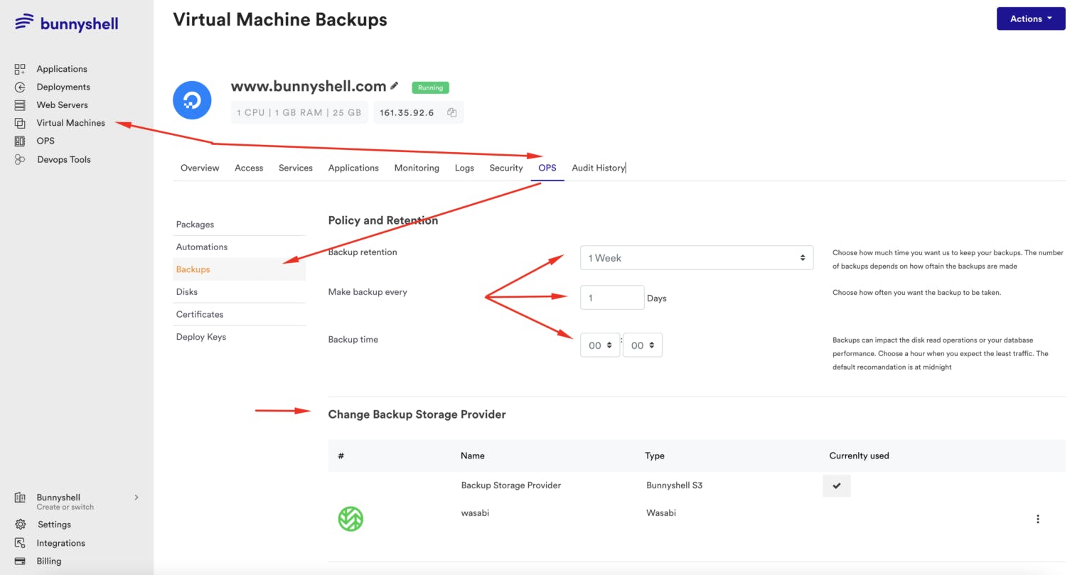Image resolution: width=1092 pixels, height=575 pixels.
Task: Click the Devops Tools sidebar icon
Action: (x=20, y=159)
